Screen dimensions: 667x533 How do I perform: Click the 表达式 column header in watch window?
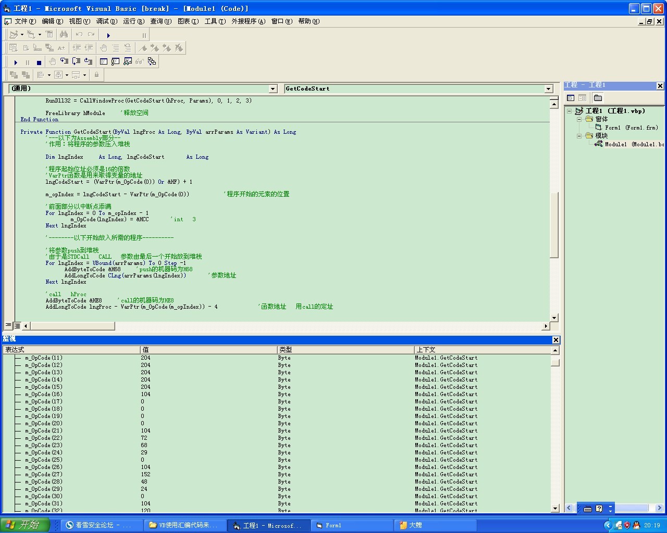pyautogui.click(x=71, y=350)
